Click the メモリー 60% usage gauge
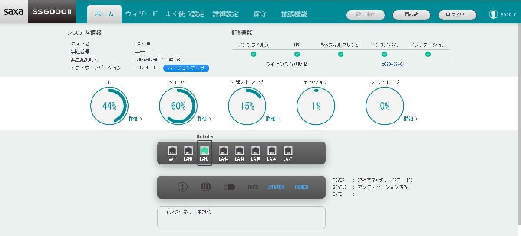Screen dimensions: 521x236 pyautogui.click(x=178, y=106)
